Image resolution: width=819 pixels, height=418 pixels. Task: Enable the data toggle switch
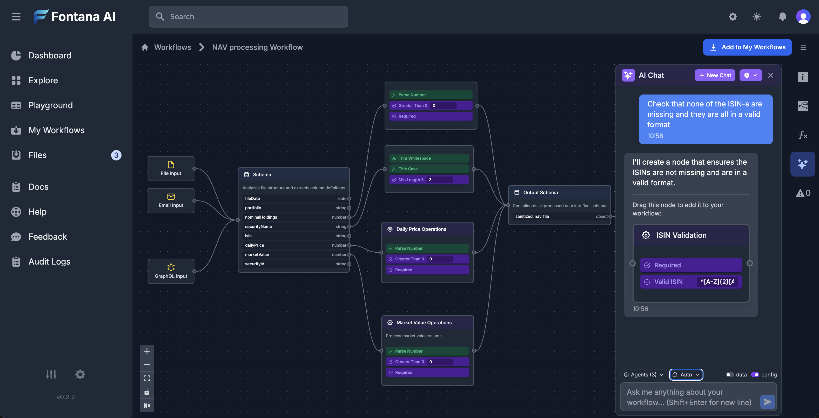click(x=730, y=374)
